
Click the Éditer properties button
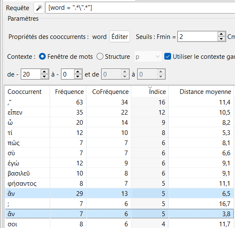point(119,36)
